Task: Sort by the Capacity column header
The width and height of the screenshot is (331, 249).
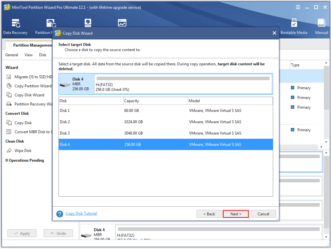Action: [x=155, y=101]
